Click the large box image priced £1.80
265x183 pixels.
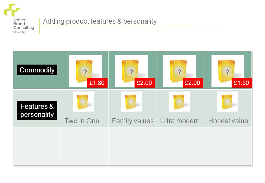coord(85,71)
